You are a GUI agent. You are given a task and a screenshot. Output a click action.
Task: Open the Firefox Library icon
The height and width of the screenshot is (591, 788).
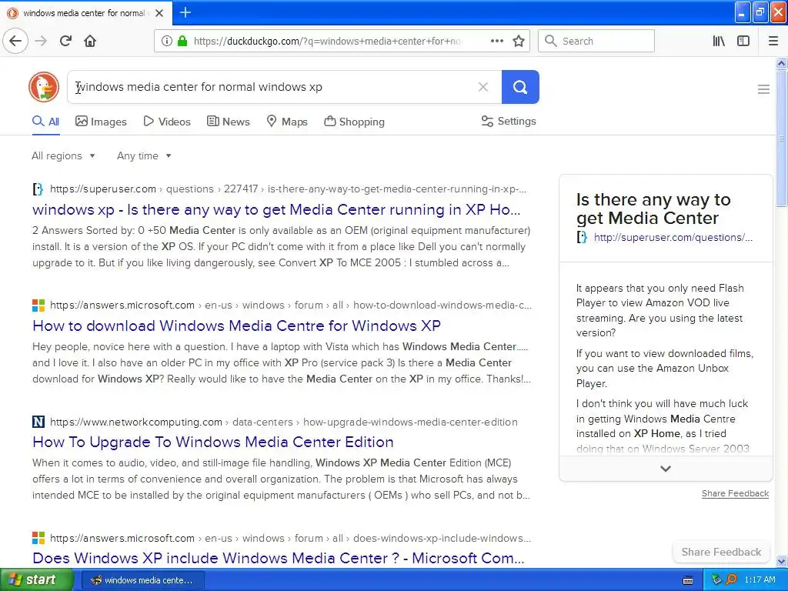(x=719, y=41)
